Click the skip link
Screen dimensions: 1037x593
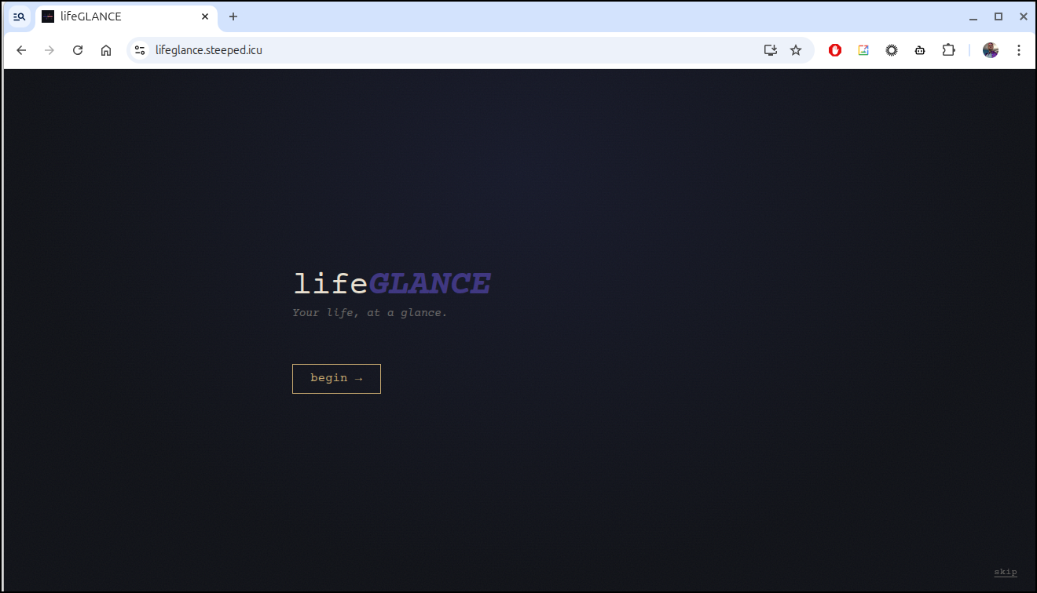[x=1006, y=573]
